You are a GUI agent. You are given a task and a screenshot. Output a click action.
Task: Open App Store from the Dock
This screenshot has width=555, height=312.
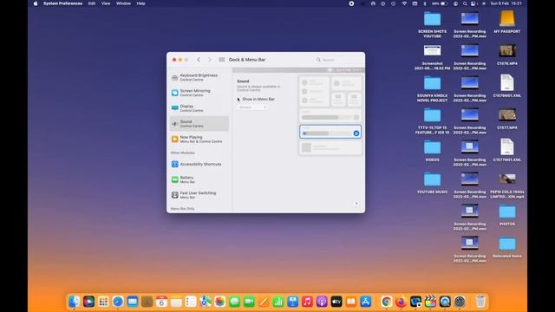click(x=365, y=302)
